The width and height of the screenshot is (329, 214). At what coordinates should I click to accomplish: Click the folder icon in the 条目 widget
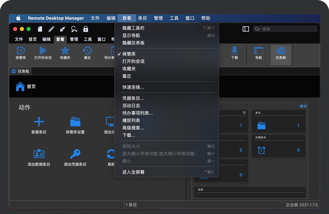(263, 125)
